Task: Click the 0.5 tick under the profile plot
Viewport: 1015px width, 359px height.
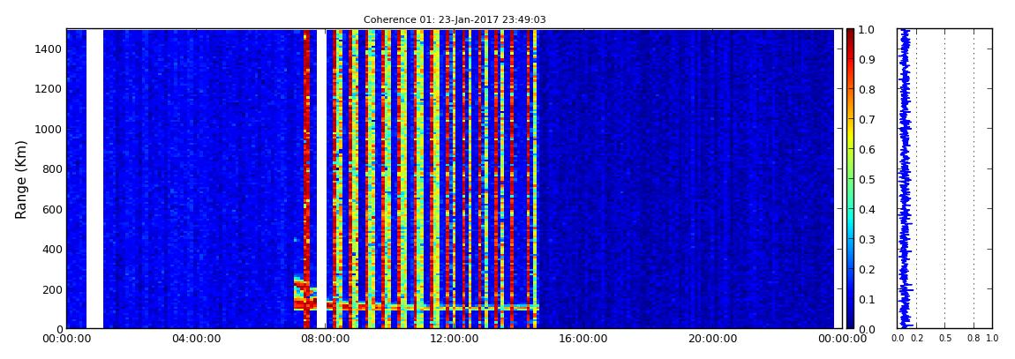Action: point(945,338)
